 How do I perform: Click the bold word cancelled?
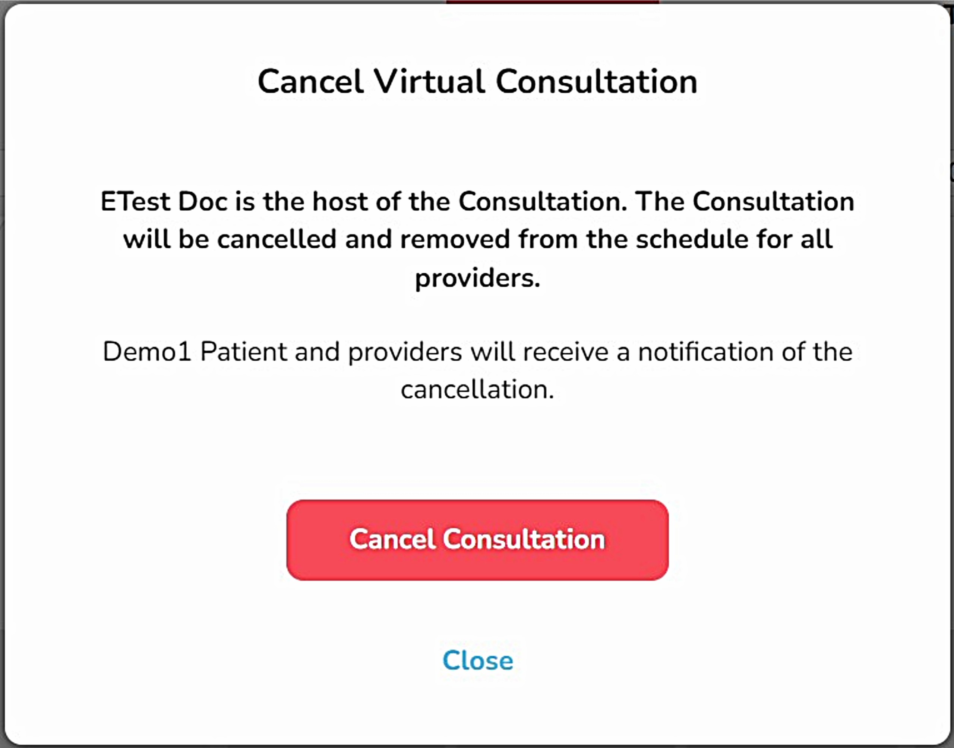(x=277, y=239)
